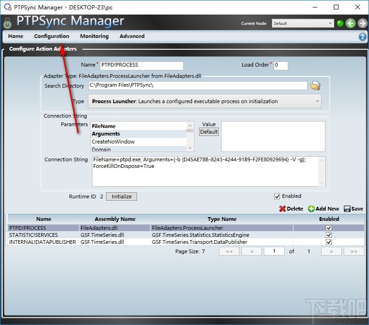Screen dimensions: 369x325
Task: Toggle Enabled checkbox in INTERNAL!DATAPUBLISHER row
Action: 329,242
